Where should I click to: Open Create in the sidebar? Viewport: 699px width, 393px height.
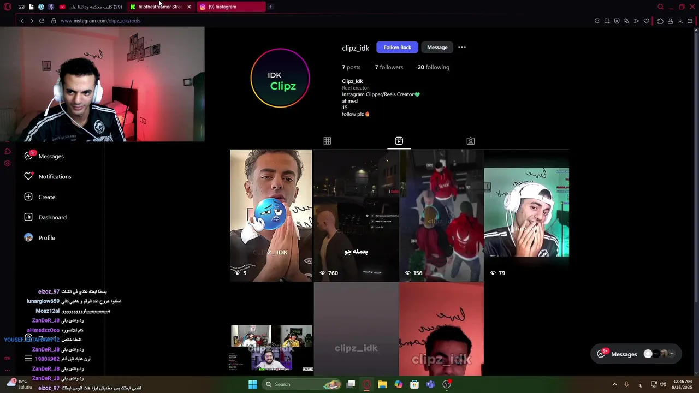[40, 197]
